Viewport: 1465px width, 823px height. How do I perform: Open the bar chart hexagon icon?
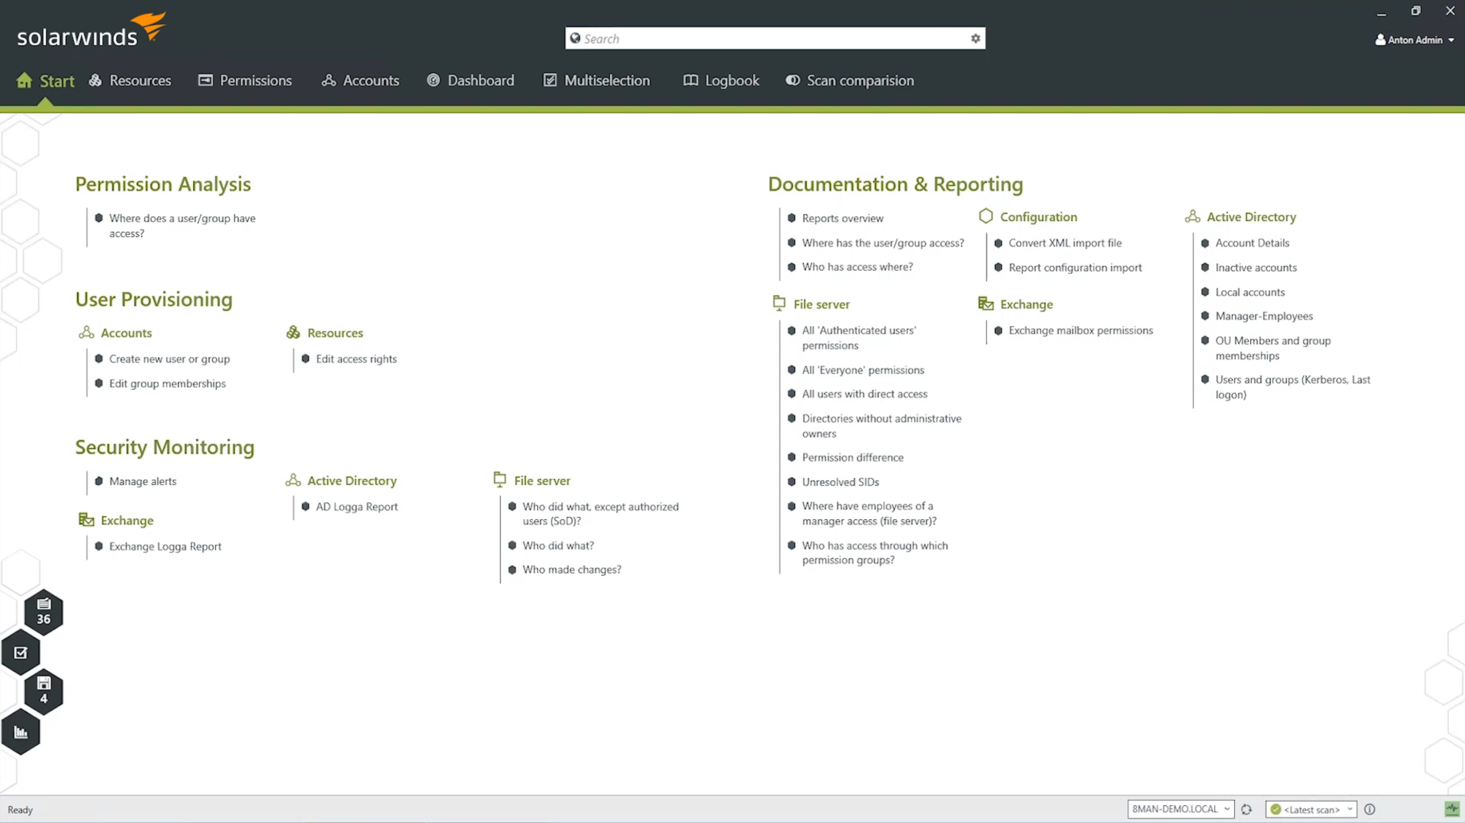click(x=21, y=731)
